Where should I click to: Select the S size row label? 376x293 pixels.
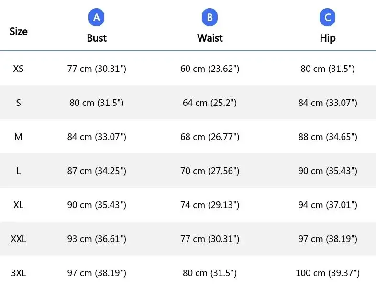19,103
